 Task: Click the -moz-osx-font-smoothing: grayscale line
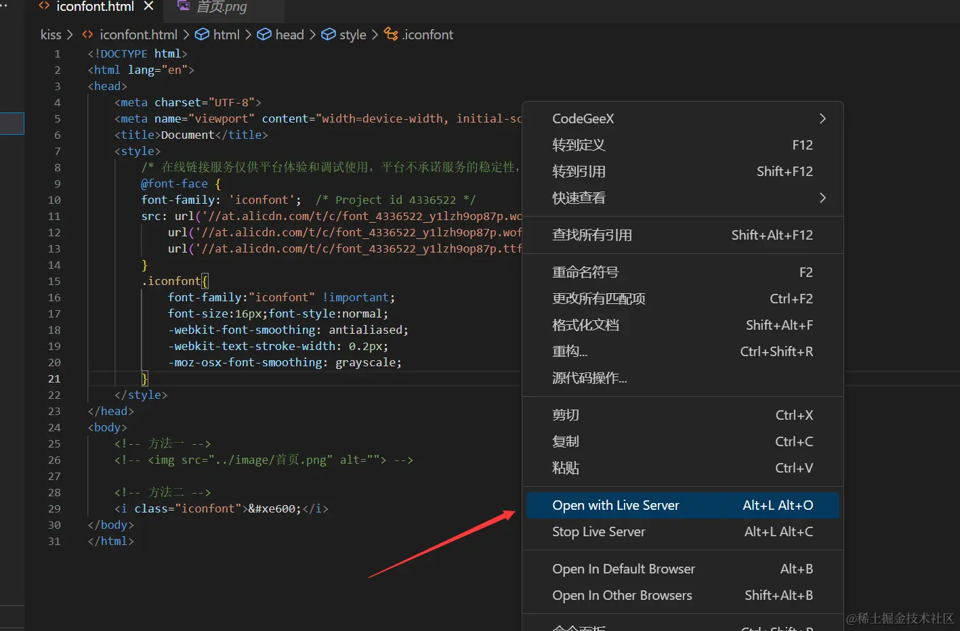(285, 362)
